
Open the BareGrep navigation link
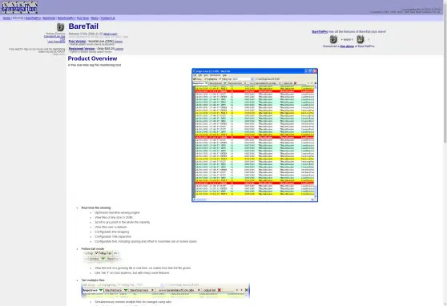[49, 18]
